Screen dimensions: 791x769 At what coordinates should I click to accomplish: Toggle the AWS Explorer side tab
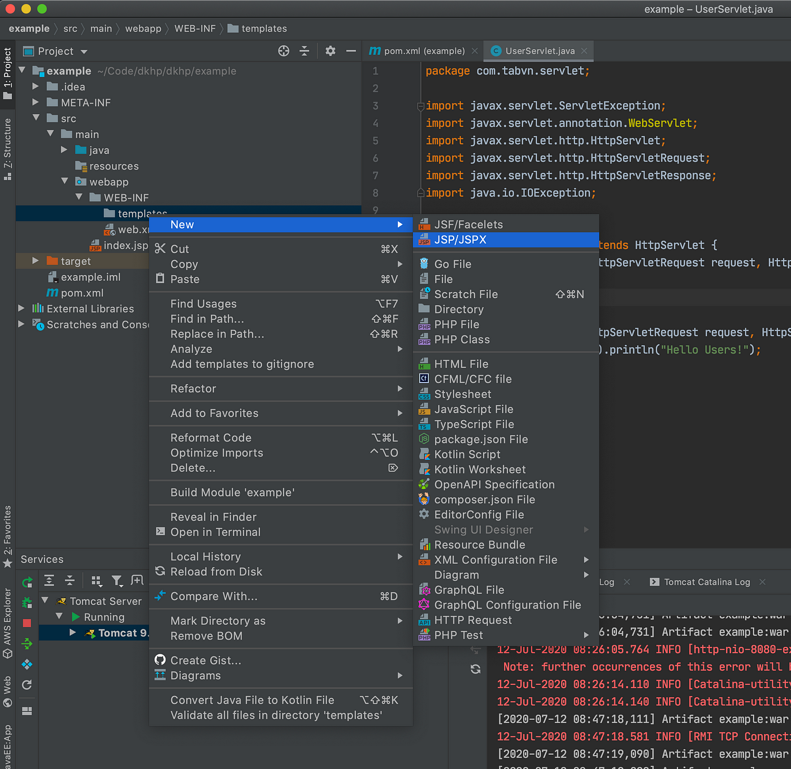7,623
